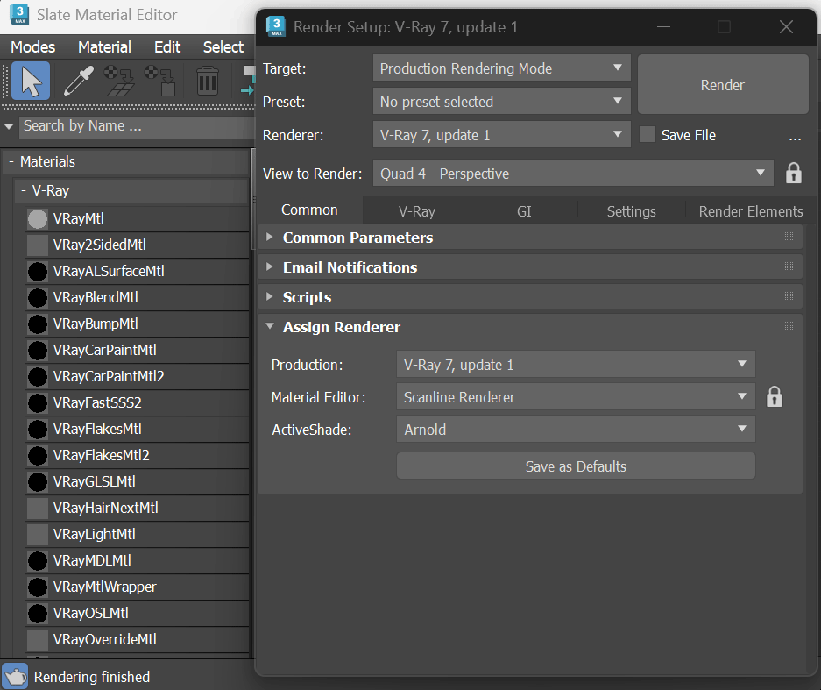This screenshot has height=690, width=821.
Task: Click the ellipsis button beside Save File
Action: 795,136
